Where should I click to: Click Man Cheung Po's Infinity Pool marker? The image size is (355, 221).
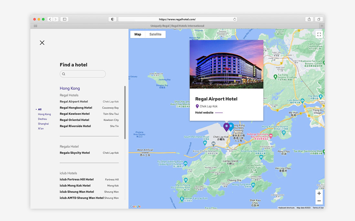pos(186,180)
